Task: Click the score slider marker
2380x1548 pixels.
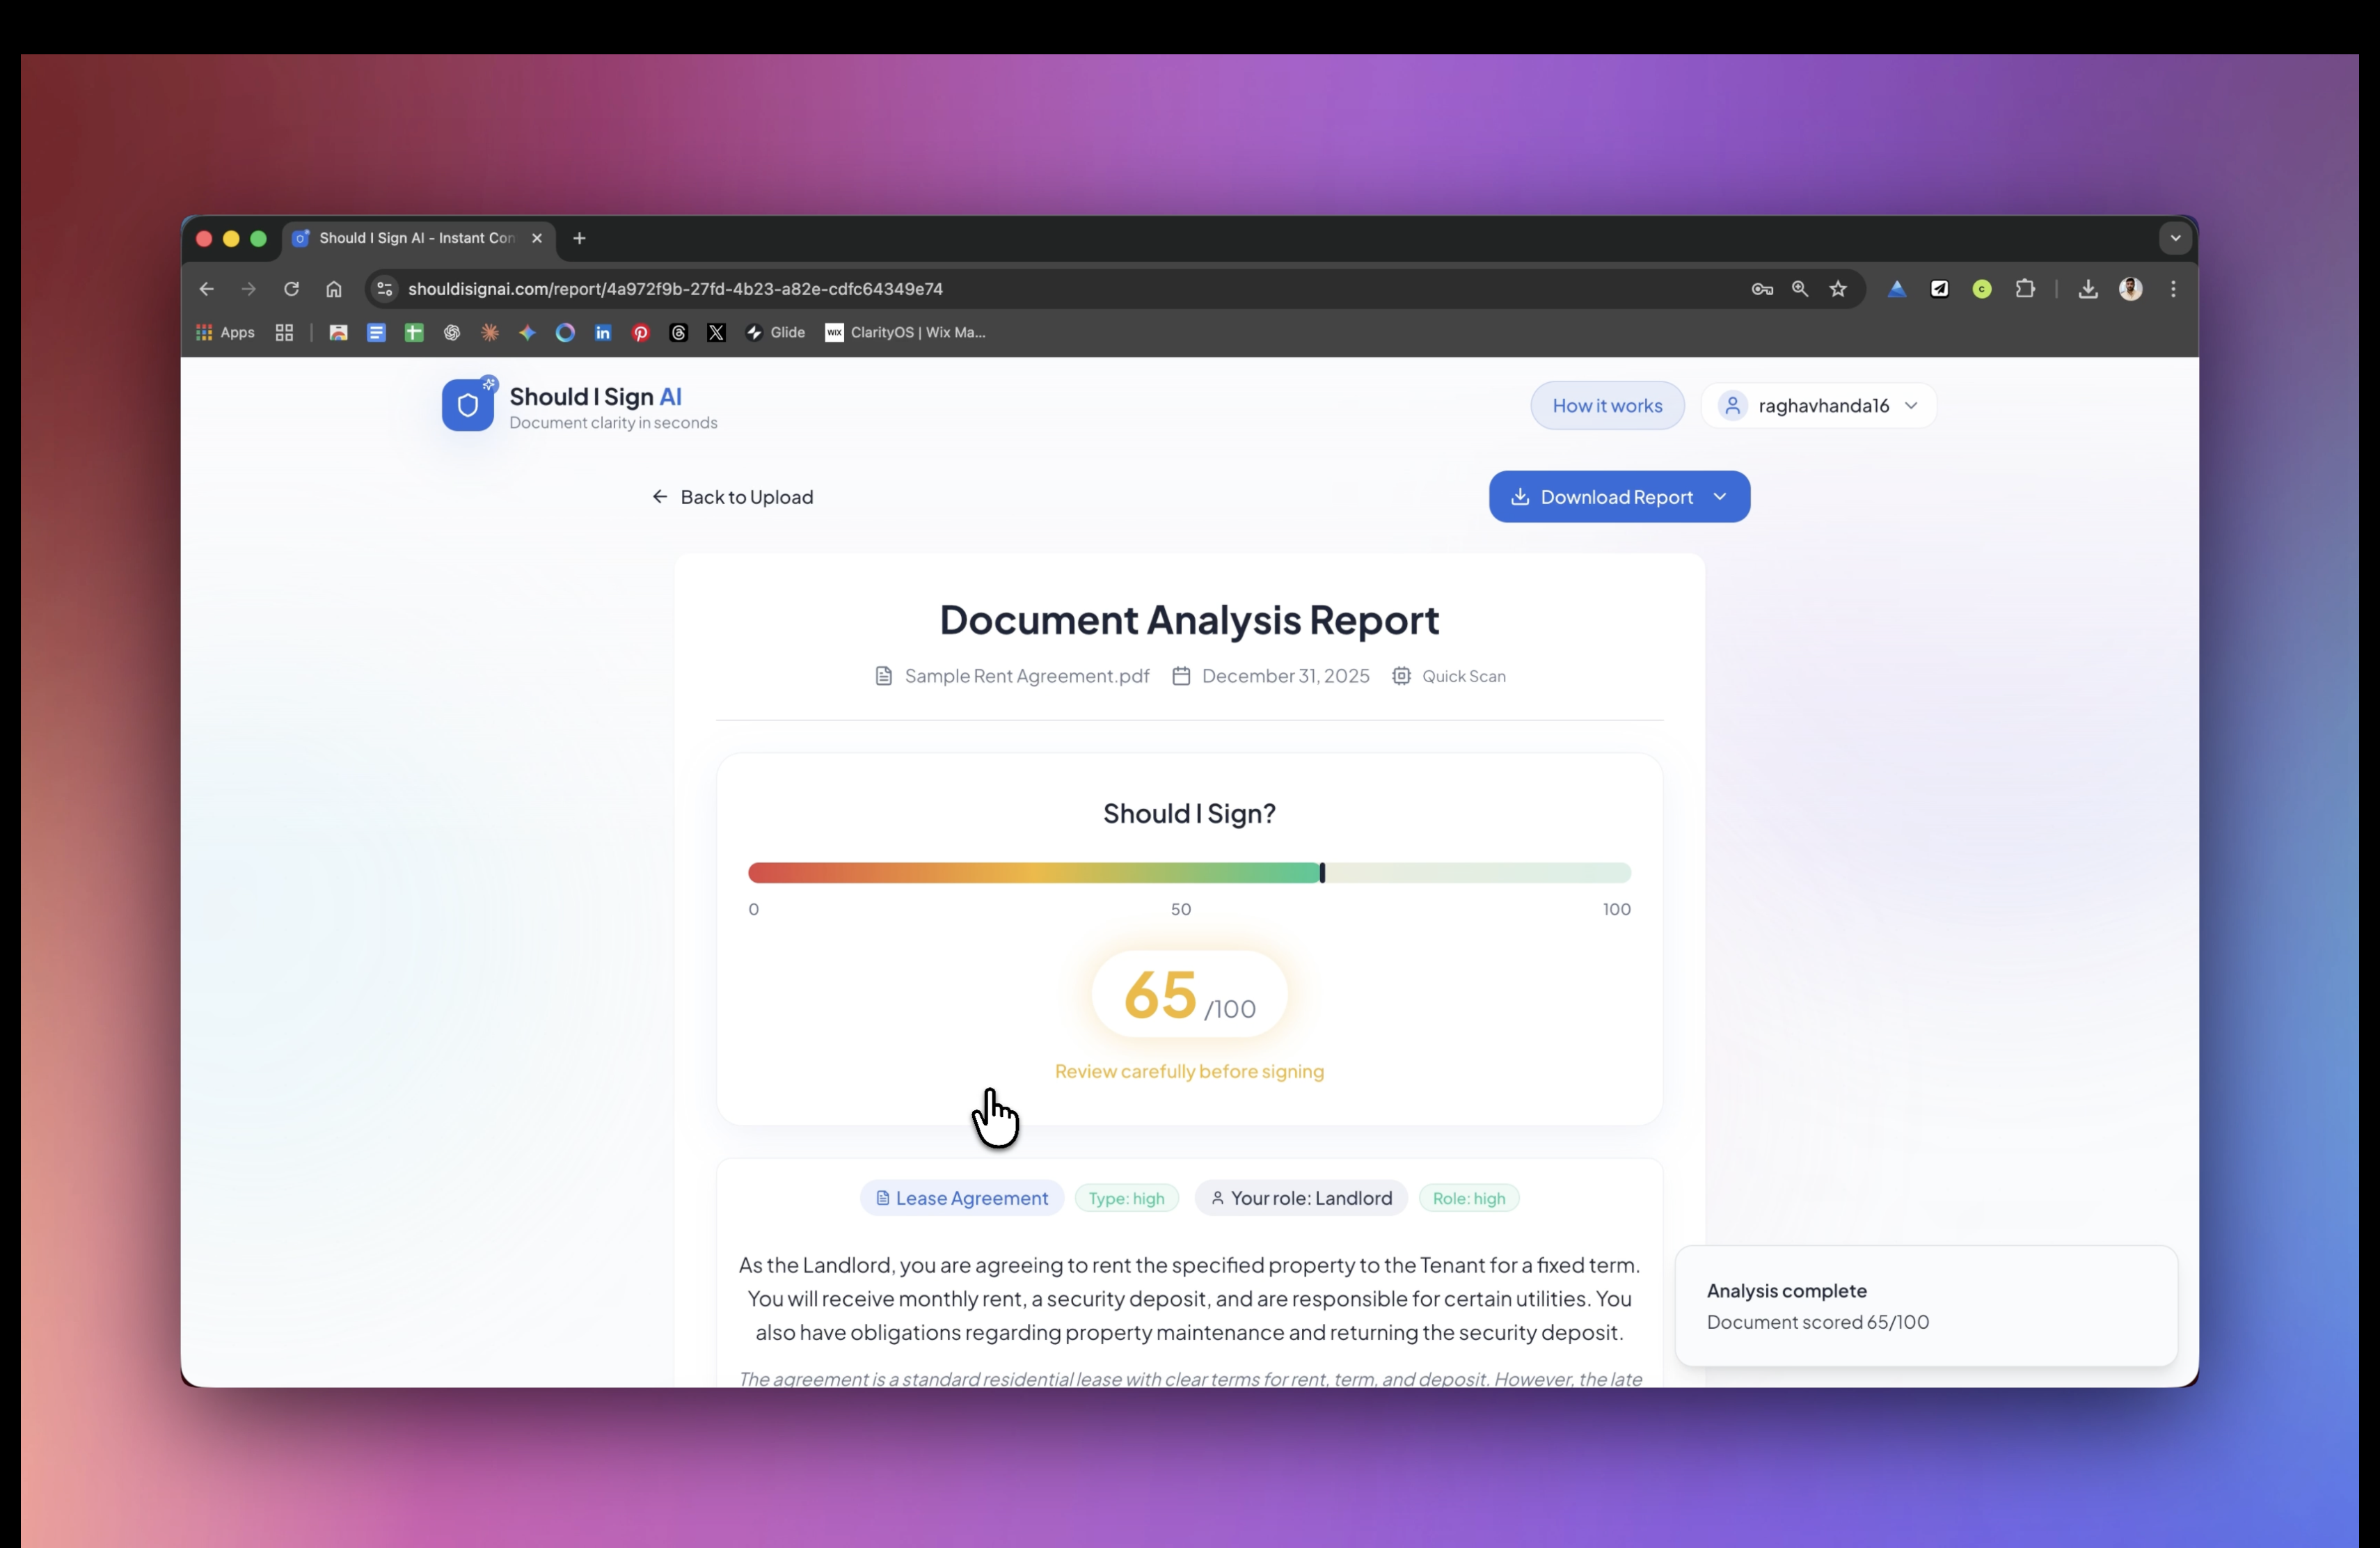Action: click(x=1322, y=873)
